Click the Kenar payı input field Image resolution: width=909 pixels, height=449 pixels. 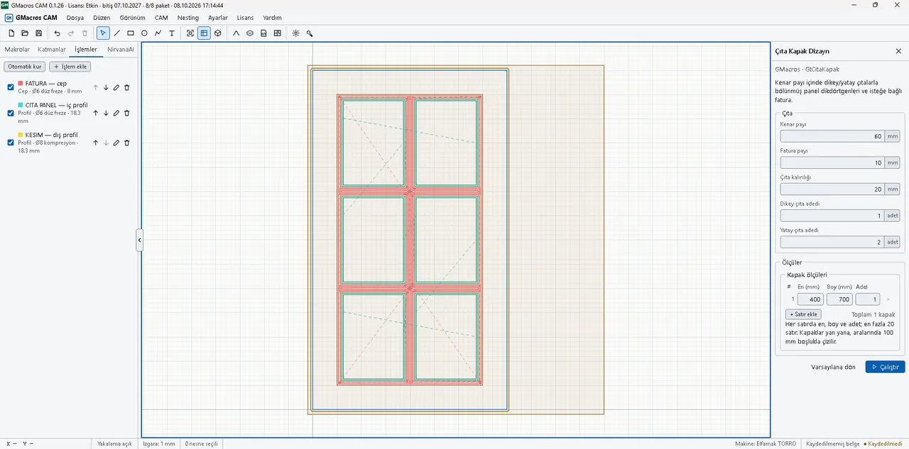pyautogui.click(x=832, y=136)
